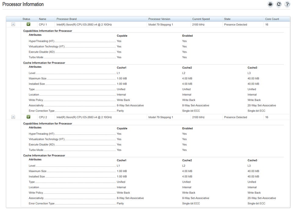
Task: Click CPU 1 Presence Detected state
Action: click(235, 24)
